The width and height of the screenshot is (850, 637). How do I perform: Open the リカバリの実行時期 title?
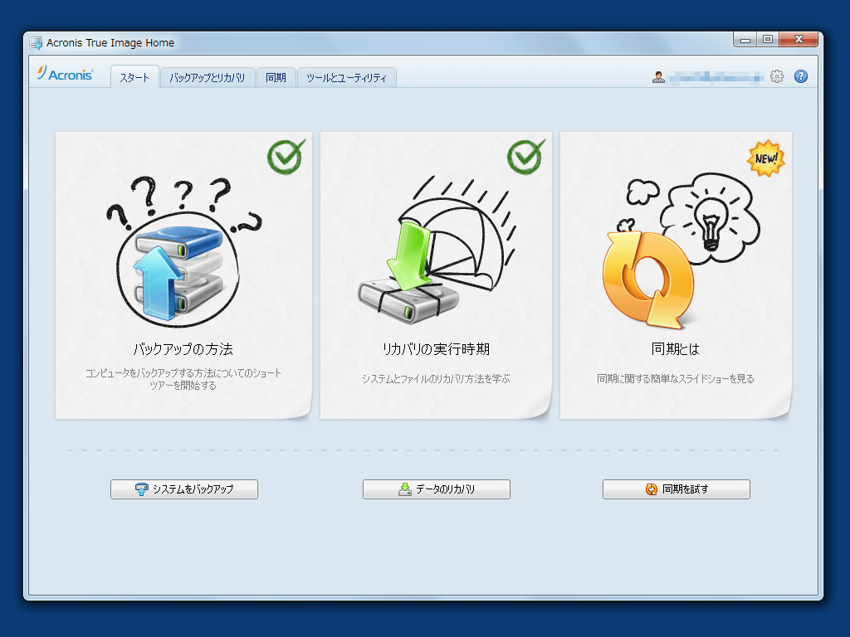(437, 349)
